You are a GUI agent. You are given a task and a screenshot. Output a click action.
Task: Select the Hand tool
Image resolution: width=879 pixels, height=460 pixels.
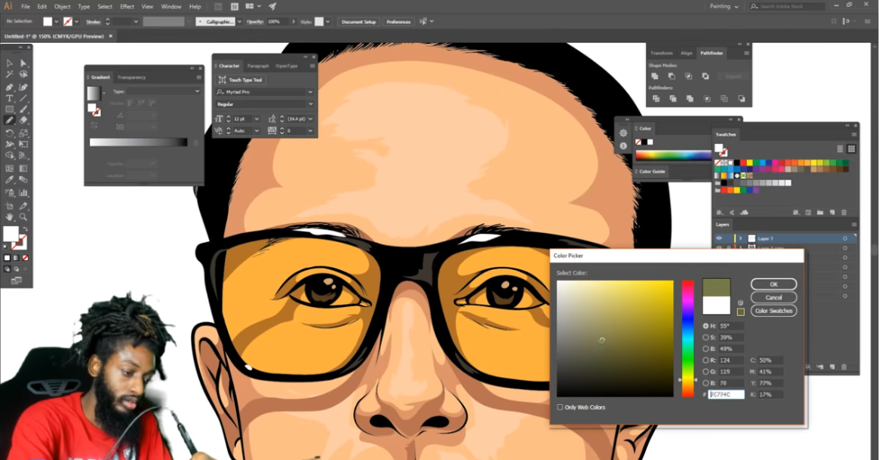tap(10, 217)
